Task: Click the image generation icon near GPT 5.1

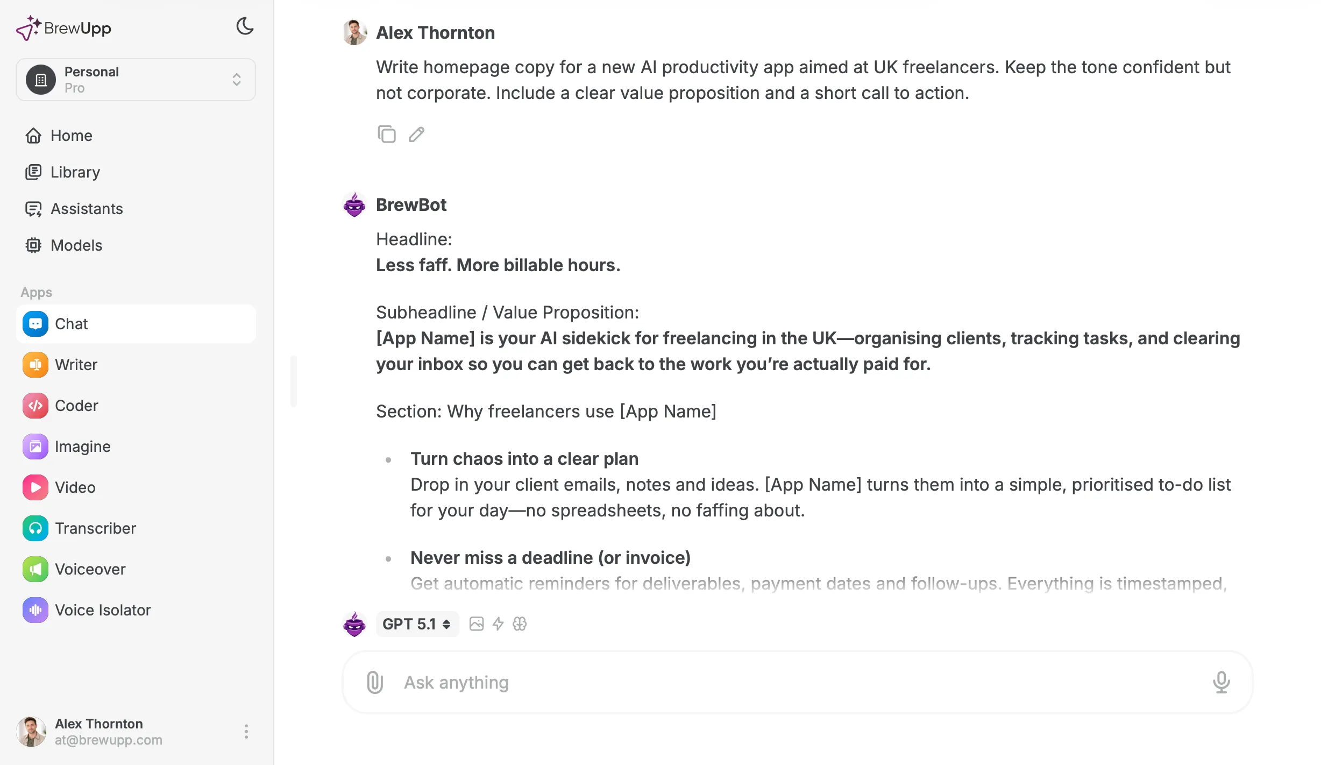Action: (477, 624)
